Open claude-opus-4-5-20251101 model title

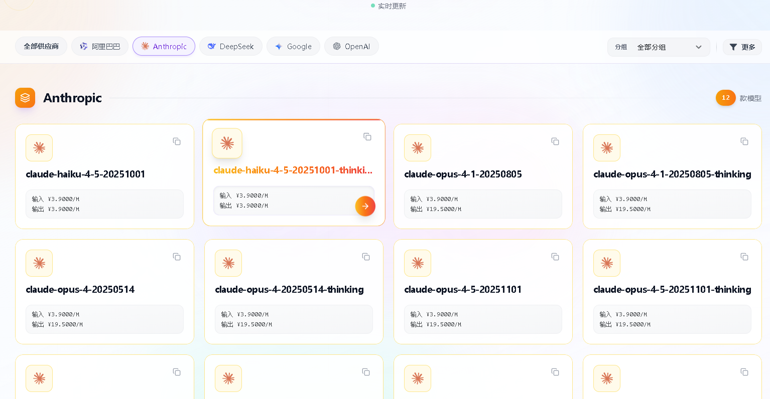(x=463, y=289)
